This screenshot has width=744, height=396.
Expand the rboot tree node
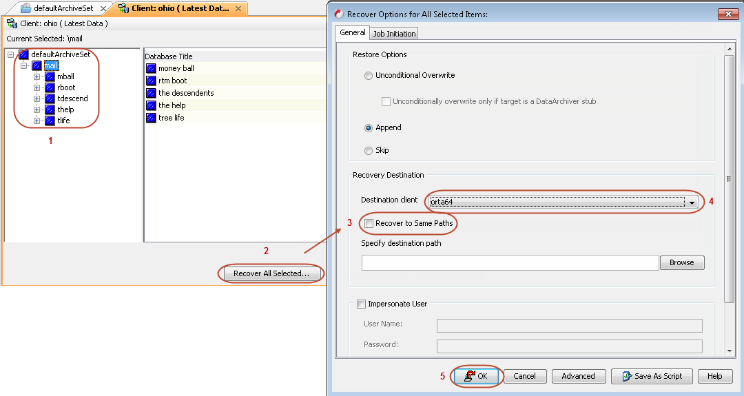tap(37, 87)
